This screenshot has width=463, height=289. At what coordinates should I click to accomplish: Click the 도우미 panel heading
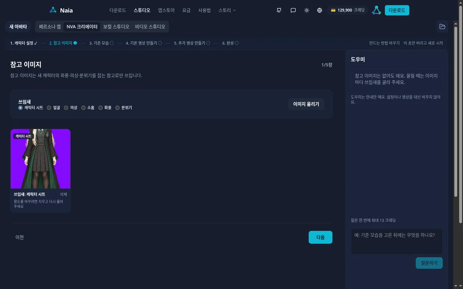pos(358,59)
